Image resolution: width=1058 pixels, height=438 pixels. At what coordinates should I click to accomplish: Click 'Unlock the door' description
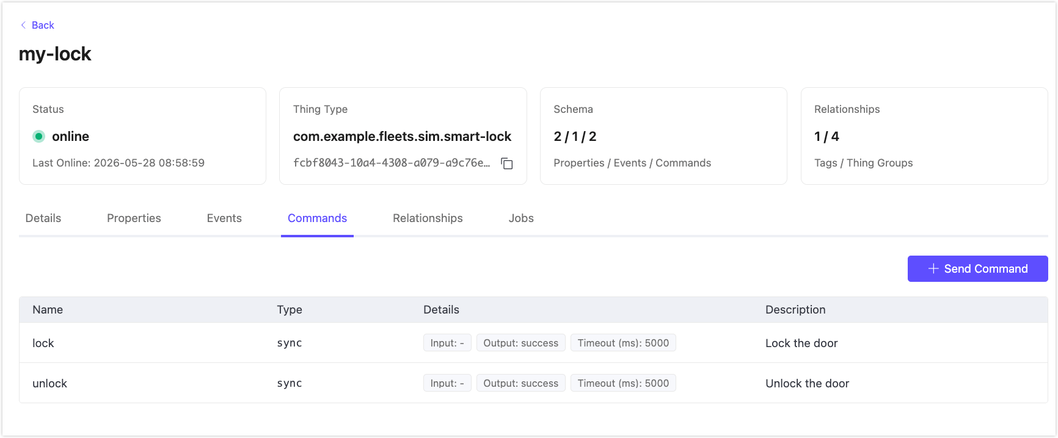click(x=807, y=384)
